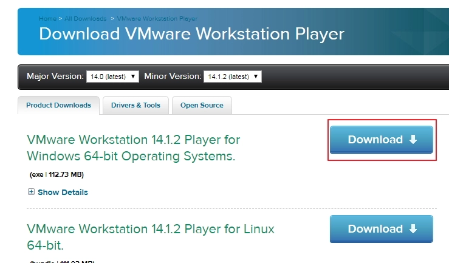449x263 pixels.
Task: Click the Show Details link
Action: (63, 193)
